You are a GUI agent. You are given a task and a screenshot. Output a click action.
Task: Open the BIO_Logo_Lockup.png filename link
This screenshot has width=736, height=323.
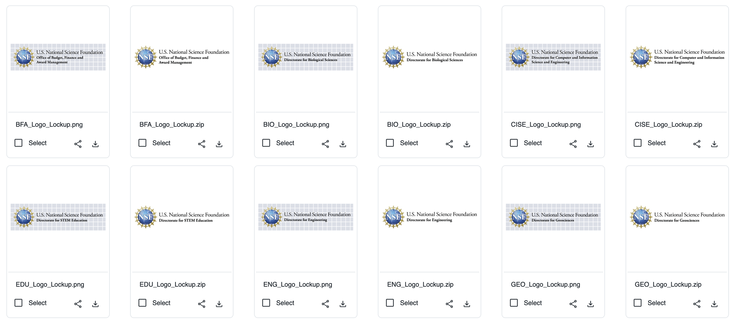click(x=296, y=125)
